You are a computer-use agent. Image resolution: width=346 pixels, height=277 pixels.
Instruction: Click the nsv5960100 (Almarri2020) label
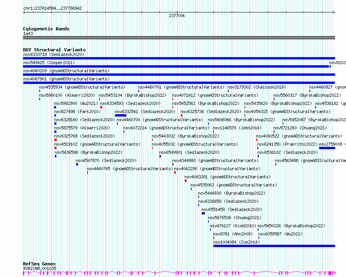pos(67,95)
